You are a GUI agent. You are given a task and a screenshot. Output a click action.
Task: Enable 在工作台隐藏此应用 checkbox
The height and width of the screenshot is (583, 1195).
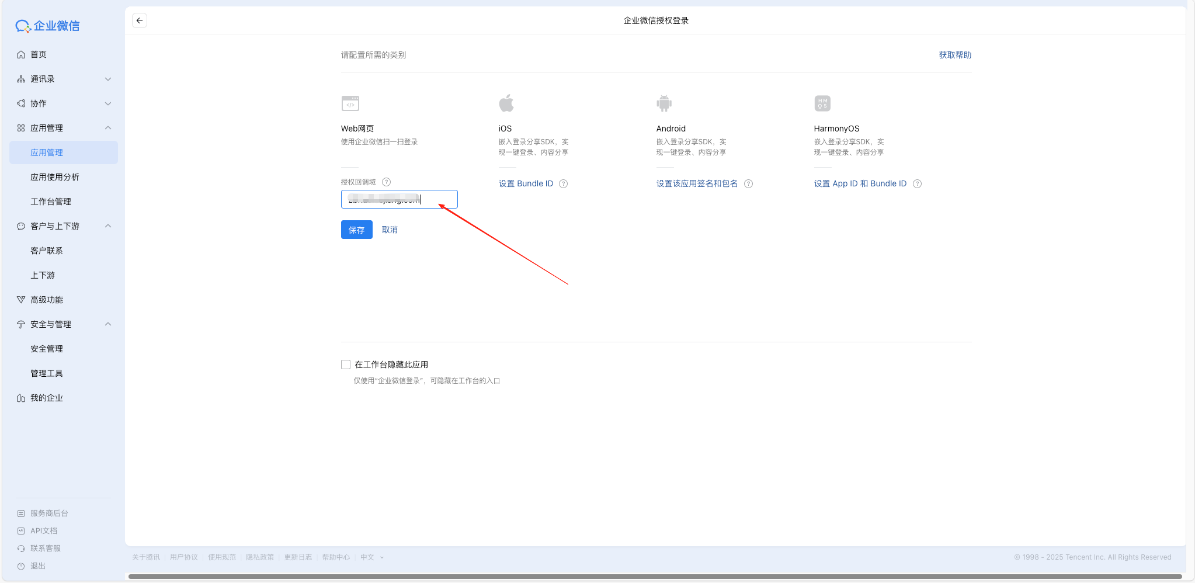pos(346,365)
